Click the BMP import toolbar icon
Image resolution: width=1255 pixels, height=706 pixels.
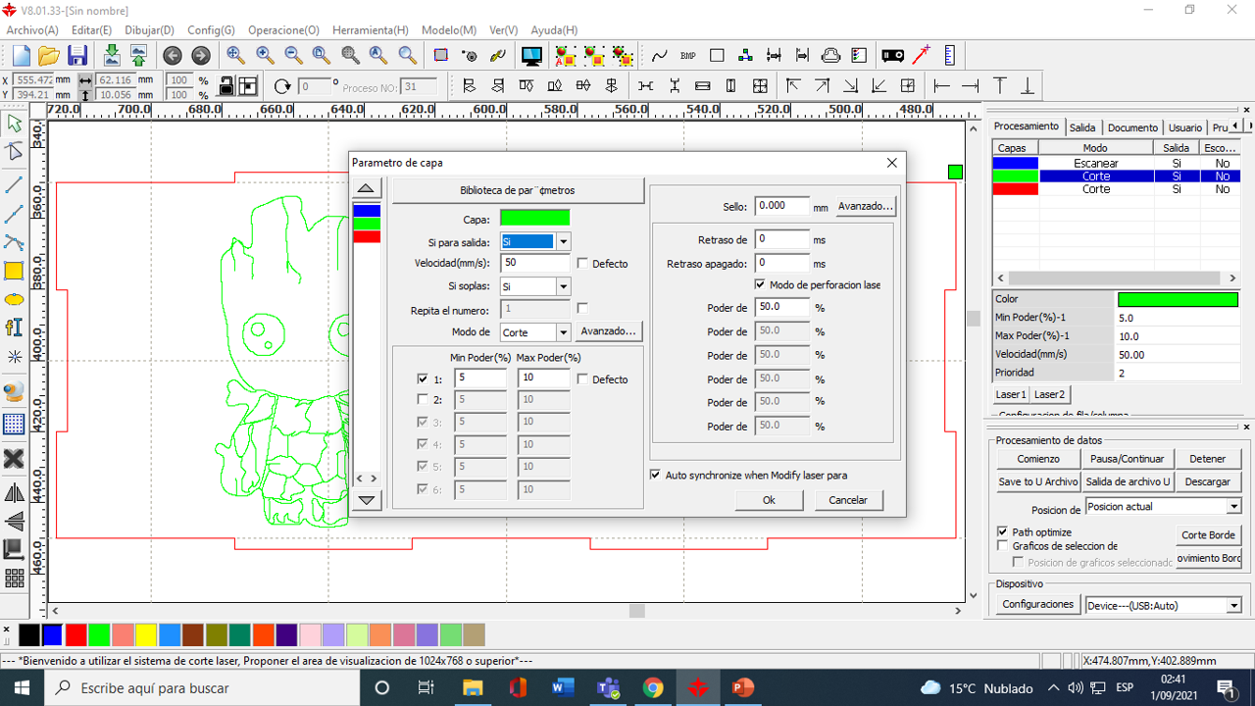[x=687, y=56]
